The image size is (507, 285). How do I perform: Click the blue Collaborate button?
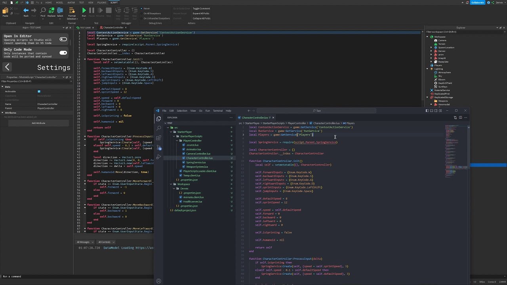point(477,2)
